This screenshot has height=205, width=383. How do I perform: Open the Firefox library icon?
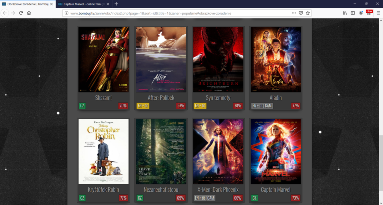pyautogui.click(x=344, y=13)
